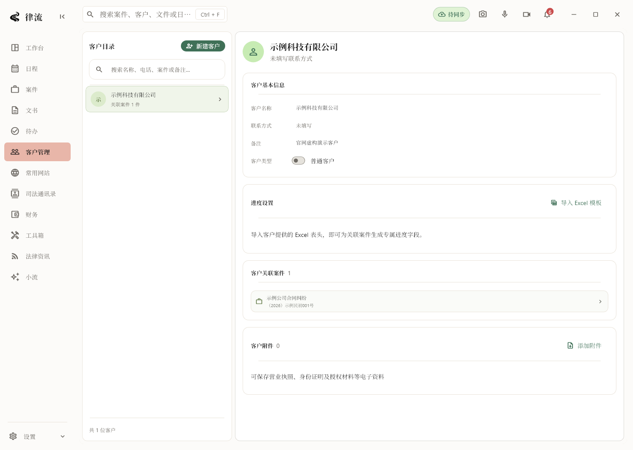The width and height of the screenshot is (633, 450).
Task: Open 法律资讯 news feed
Action: point(37,256)
